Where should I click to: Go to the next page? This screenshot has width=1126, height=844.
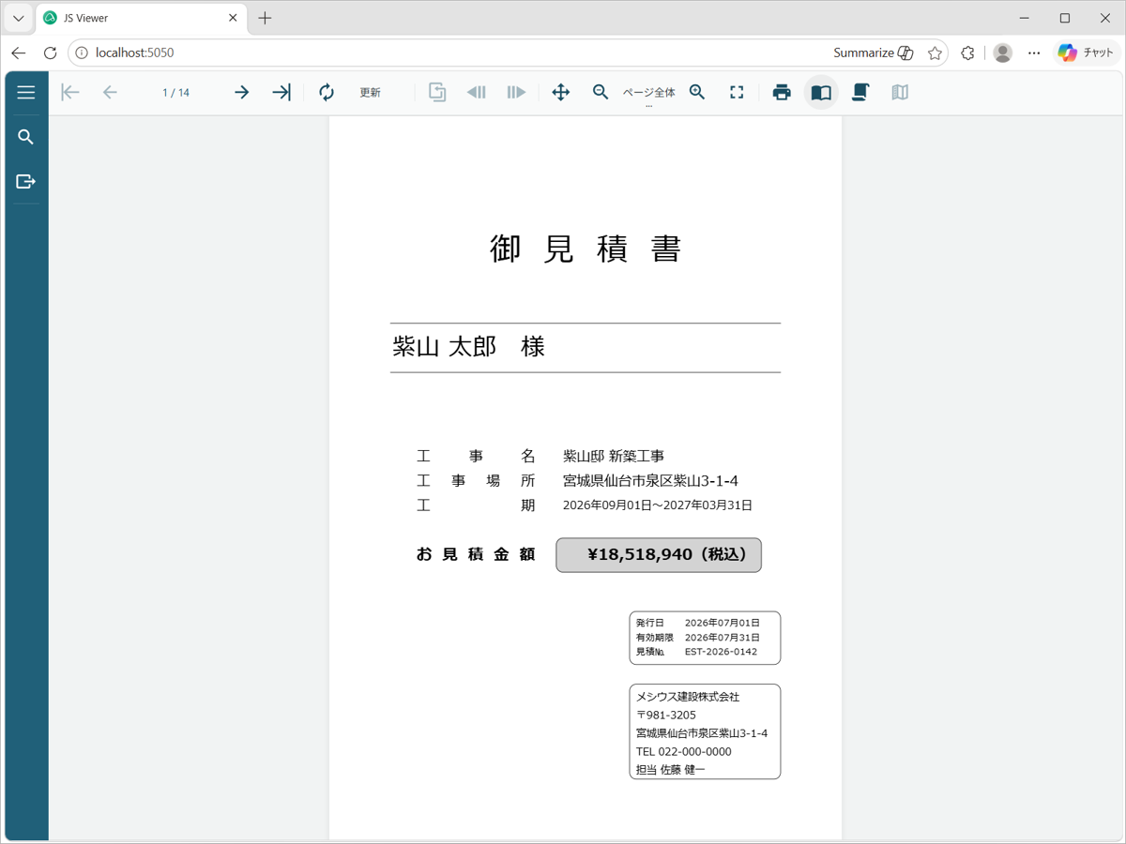(241, 92)
